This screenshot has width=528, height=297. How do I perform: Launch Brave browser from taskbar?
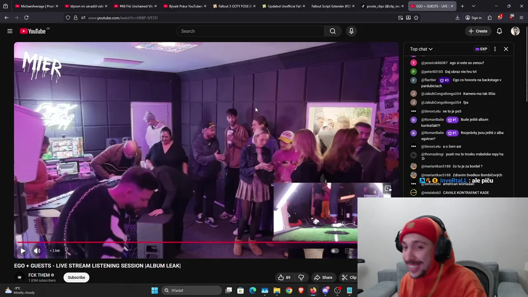point(301,290)
